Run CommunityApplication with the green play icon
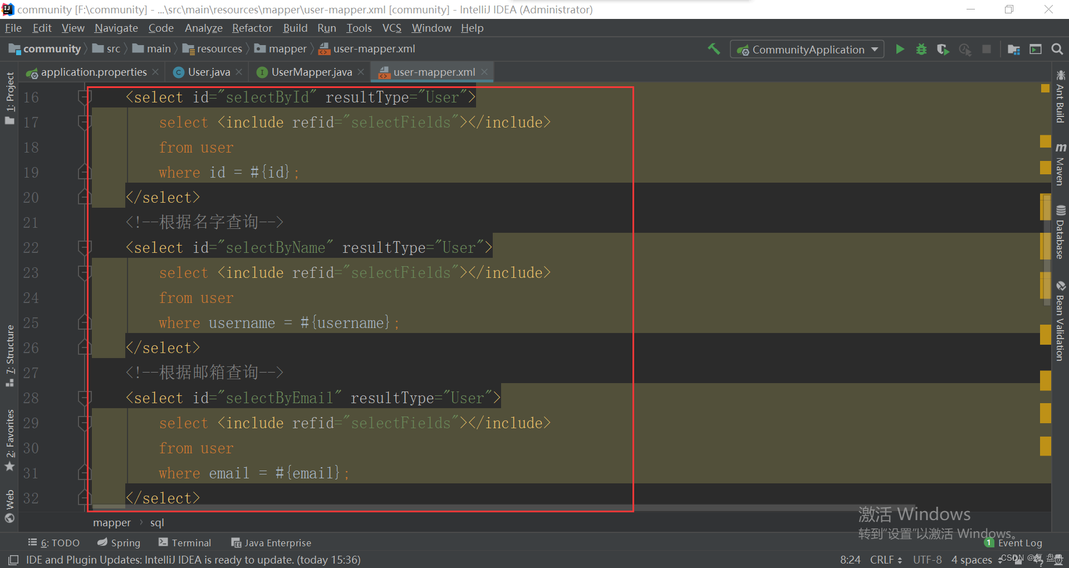This screenshot has height=568, width=1069. [900, 49]
